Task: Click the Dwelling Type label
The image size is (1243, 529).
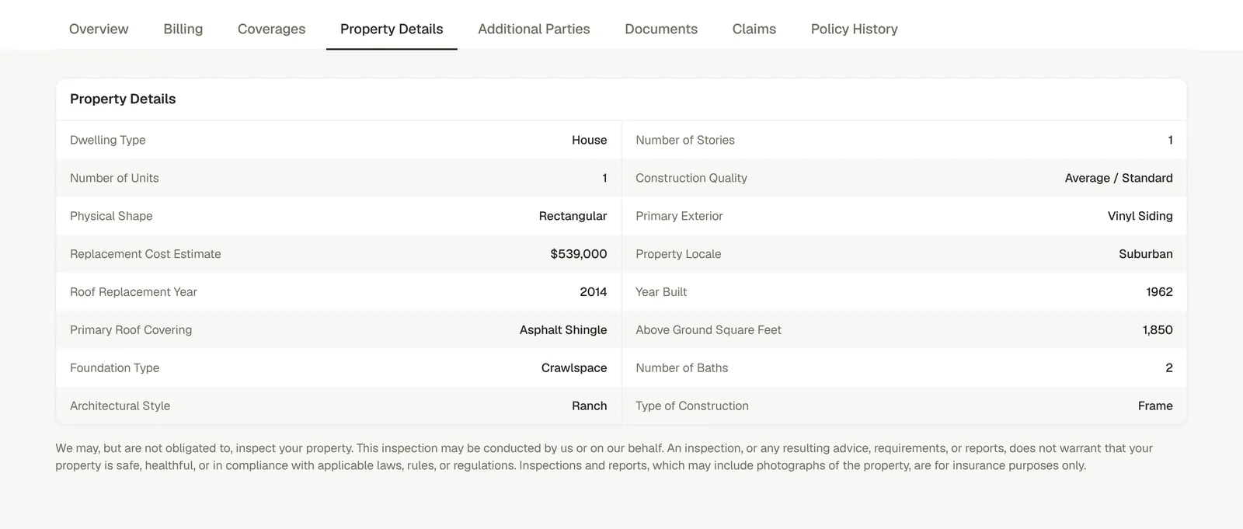Action: tap(108, 140)
